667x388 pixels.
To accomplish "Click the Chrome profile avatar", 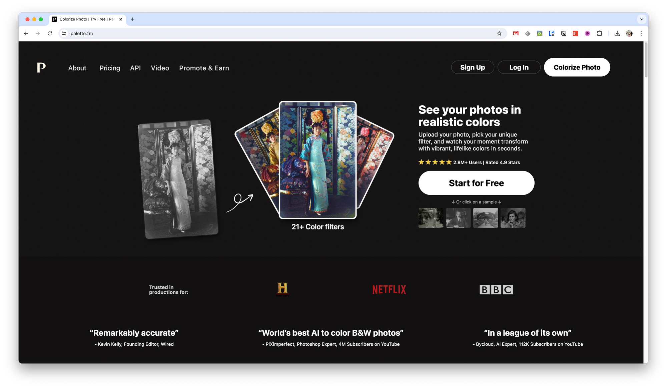I will [x=629, y=33].
